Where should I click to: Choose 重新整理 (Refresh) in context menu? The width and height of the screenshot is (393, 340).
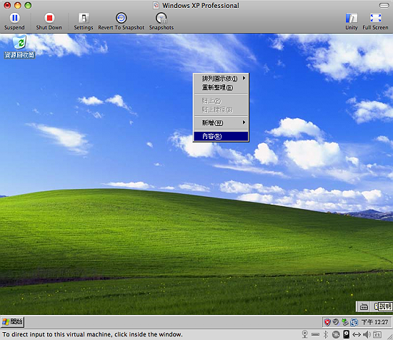coord(221,87)
